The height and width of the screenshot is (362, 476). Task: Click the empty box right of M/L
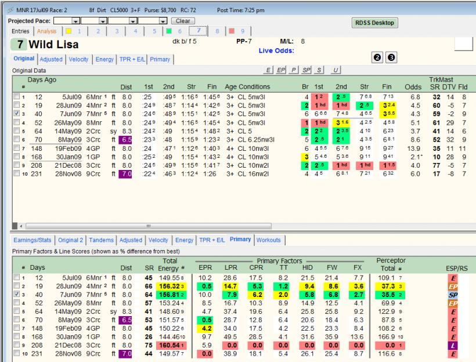pyautogui.click(x=463, y=44)
